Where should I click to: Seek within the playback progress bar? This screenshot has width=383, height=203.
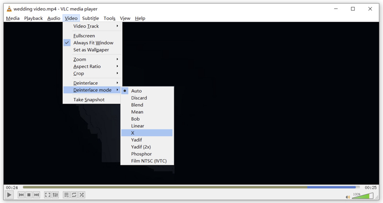(191, 187)
